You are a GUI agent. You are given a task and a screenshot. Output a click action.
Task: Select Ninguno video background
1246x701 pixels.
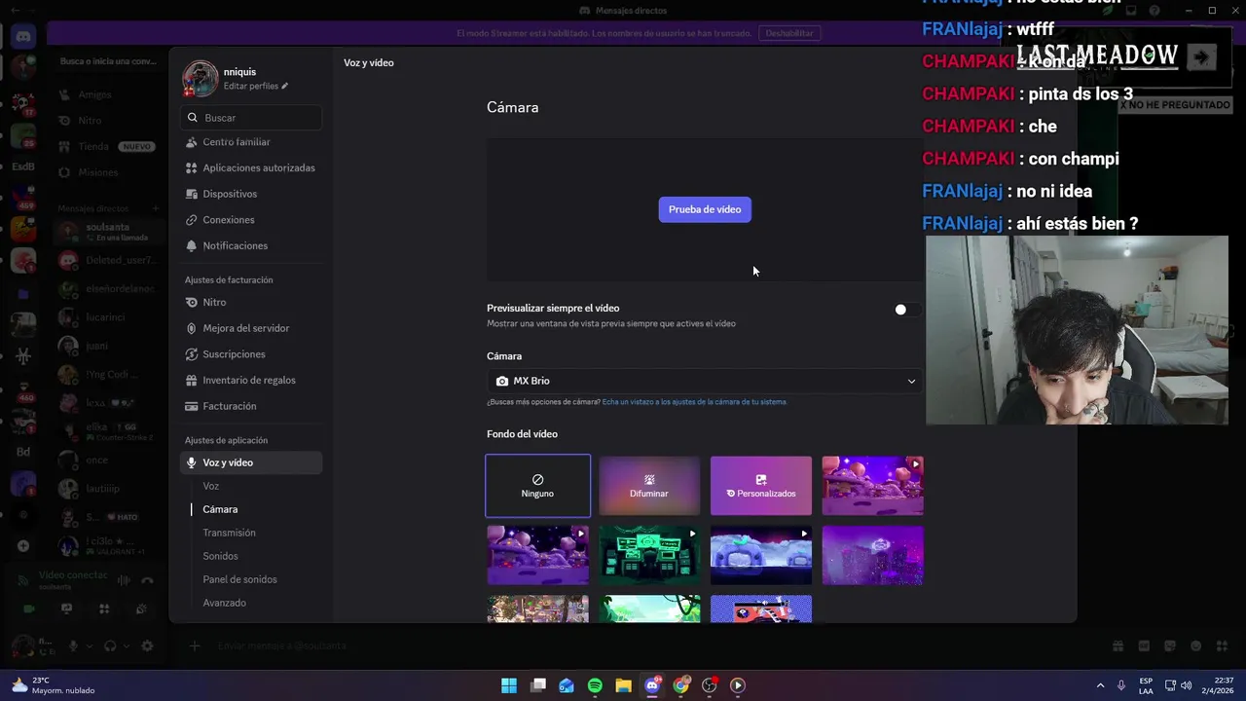[537, 486]
